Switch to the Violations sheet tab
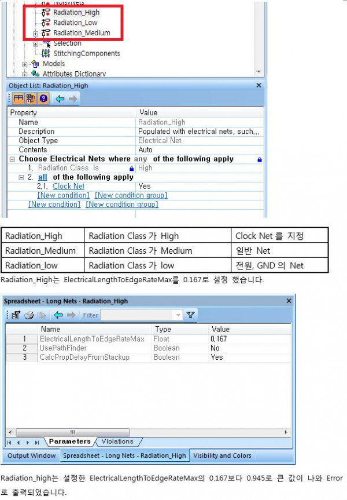Image resolution: width=347 pixels, height=500 pixels. 117,441
